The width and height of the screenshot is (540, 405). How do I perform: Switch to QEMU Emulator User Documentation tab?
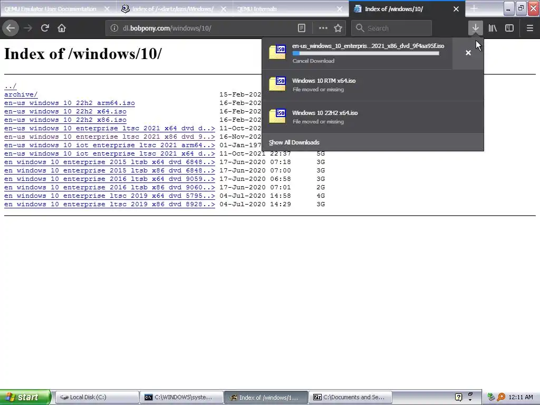(50, 9)
